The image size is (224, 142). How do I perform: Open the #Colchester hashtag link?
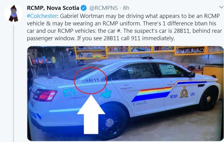tap(42, 16)
